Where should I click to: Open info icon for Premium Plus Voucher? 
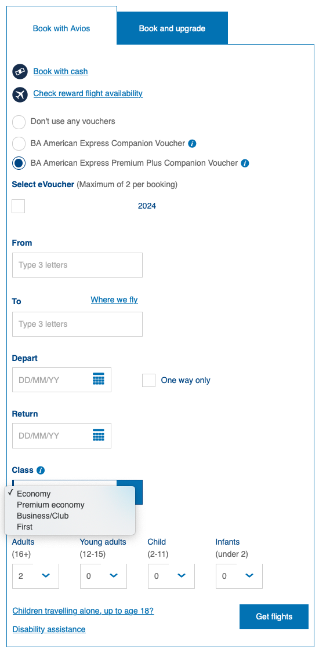[245, 163]
